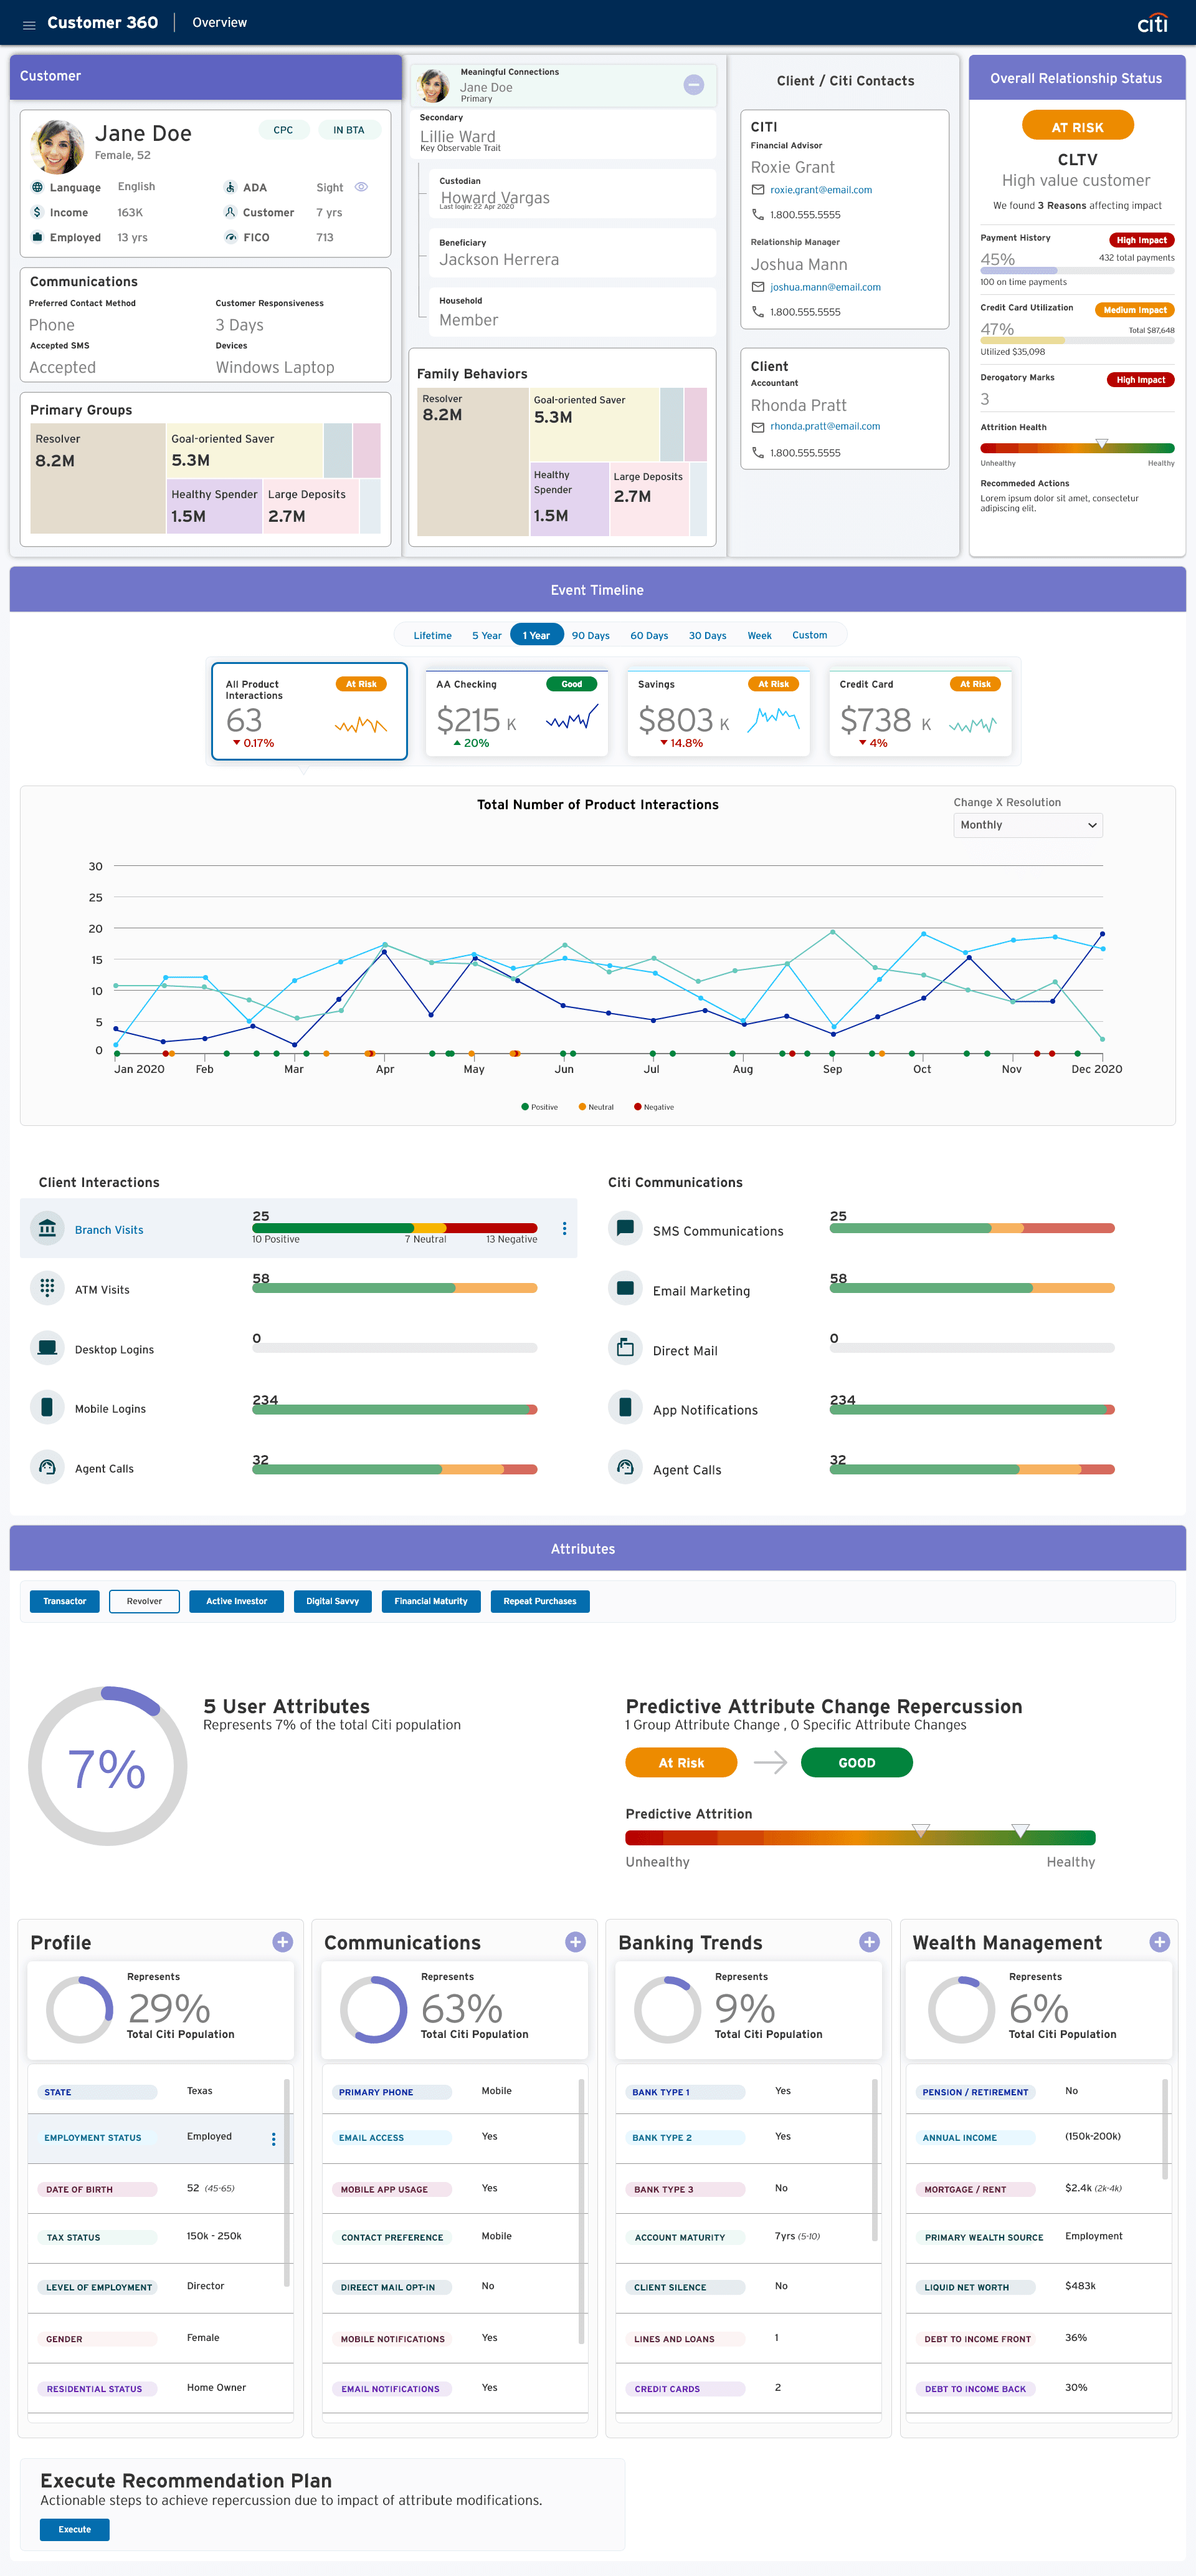Select the Savings card
The height and width of the screenshot is (2576, 1196).
point(718,713)
